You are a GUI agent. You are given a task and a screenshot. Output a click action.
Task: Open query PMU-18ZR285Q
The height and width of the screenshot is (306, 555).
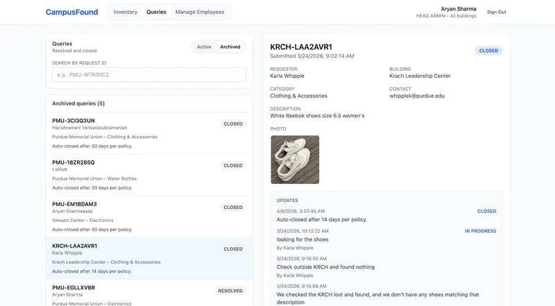pos(149,175)
